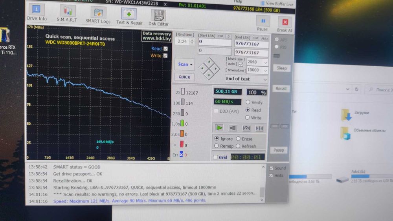Switch to Test & Repair
393x221 pixels.
coord(129,16)
